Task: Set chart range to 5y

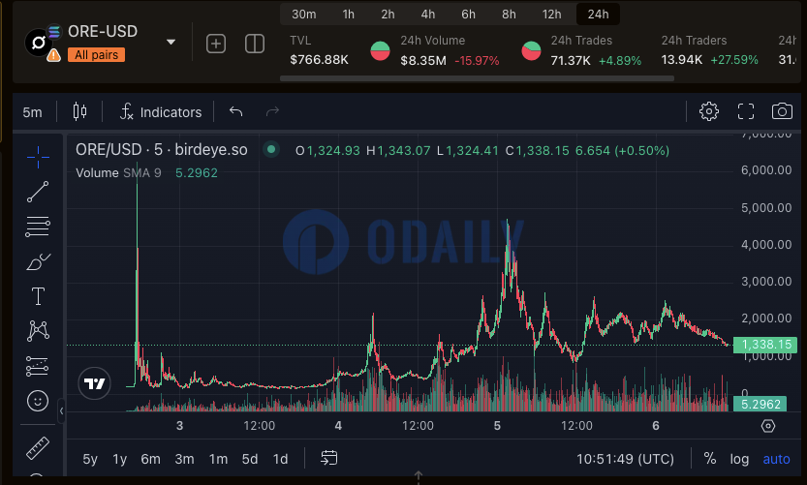Action: [90, 459]
